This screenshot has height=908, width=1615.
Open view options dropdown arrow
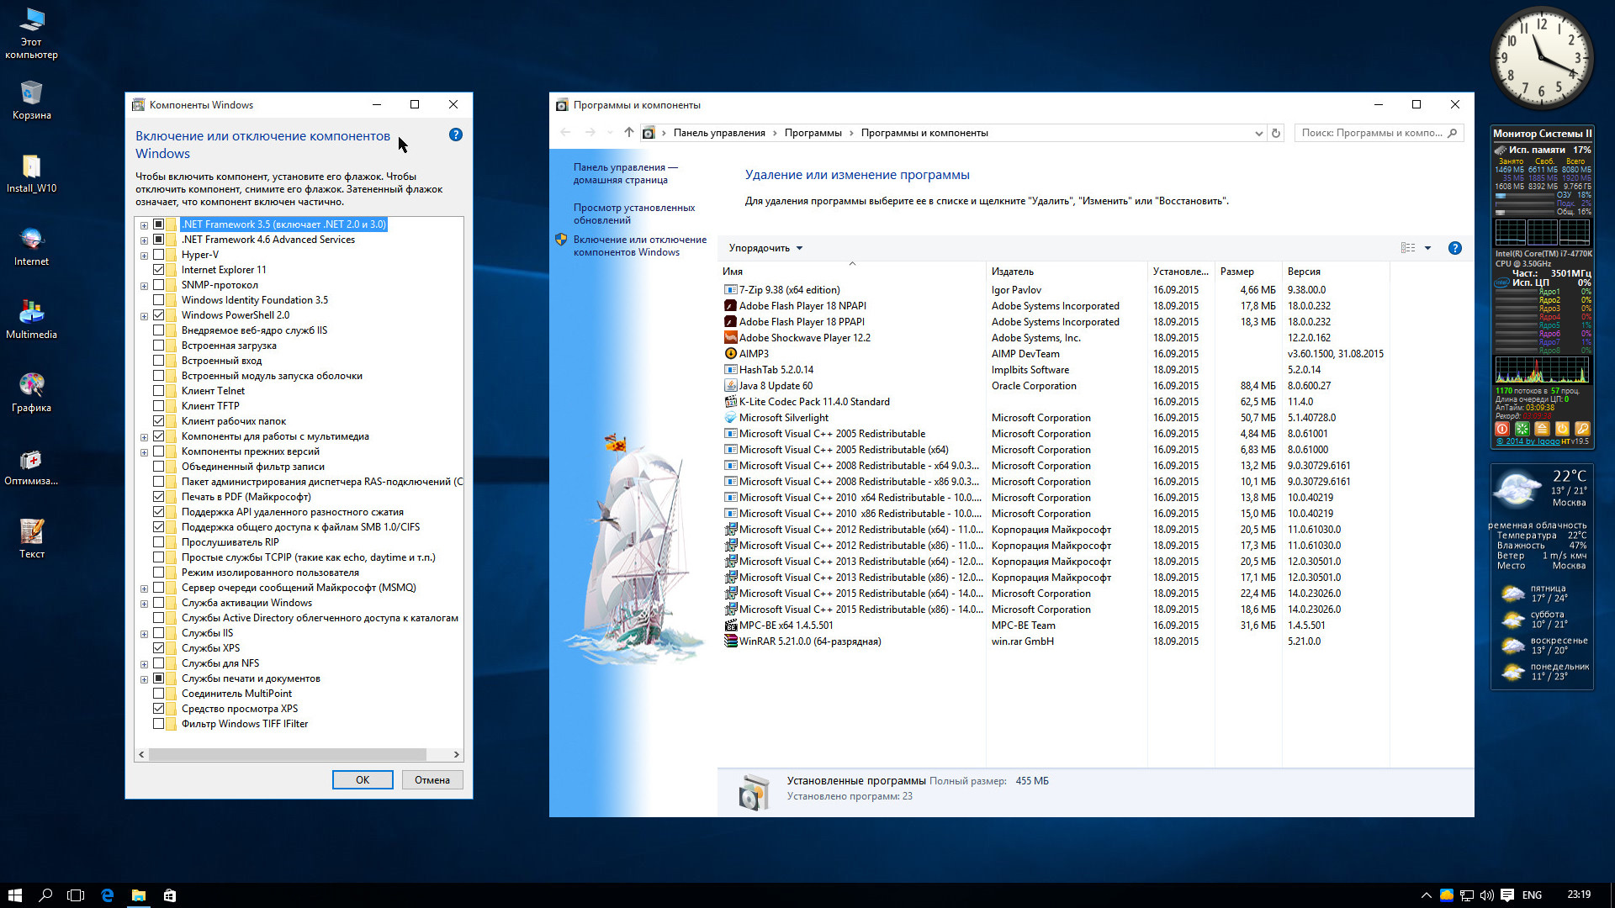[1427, 248]
